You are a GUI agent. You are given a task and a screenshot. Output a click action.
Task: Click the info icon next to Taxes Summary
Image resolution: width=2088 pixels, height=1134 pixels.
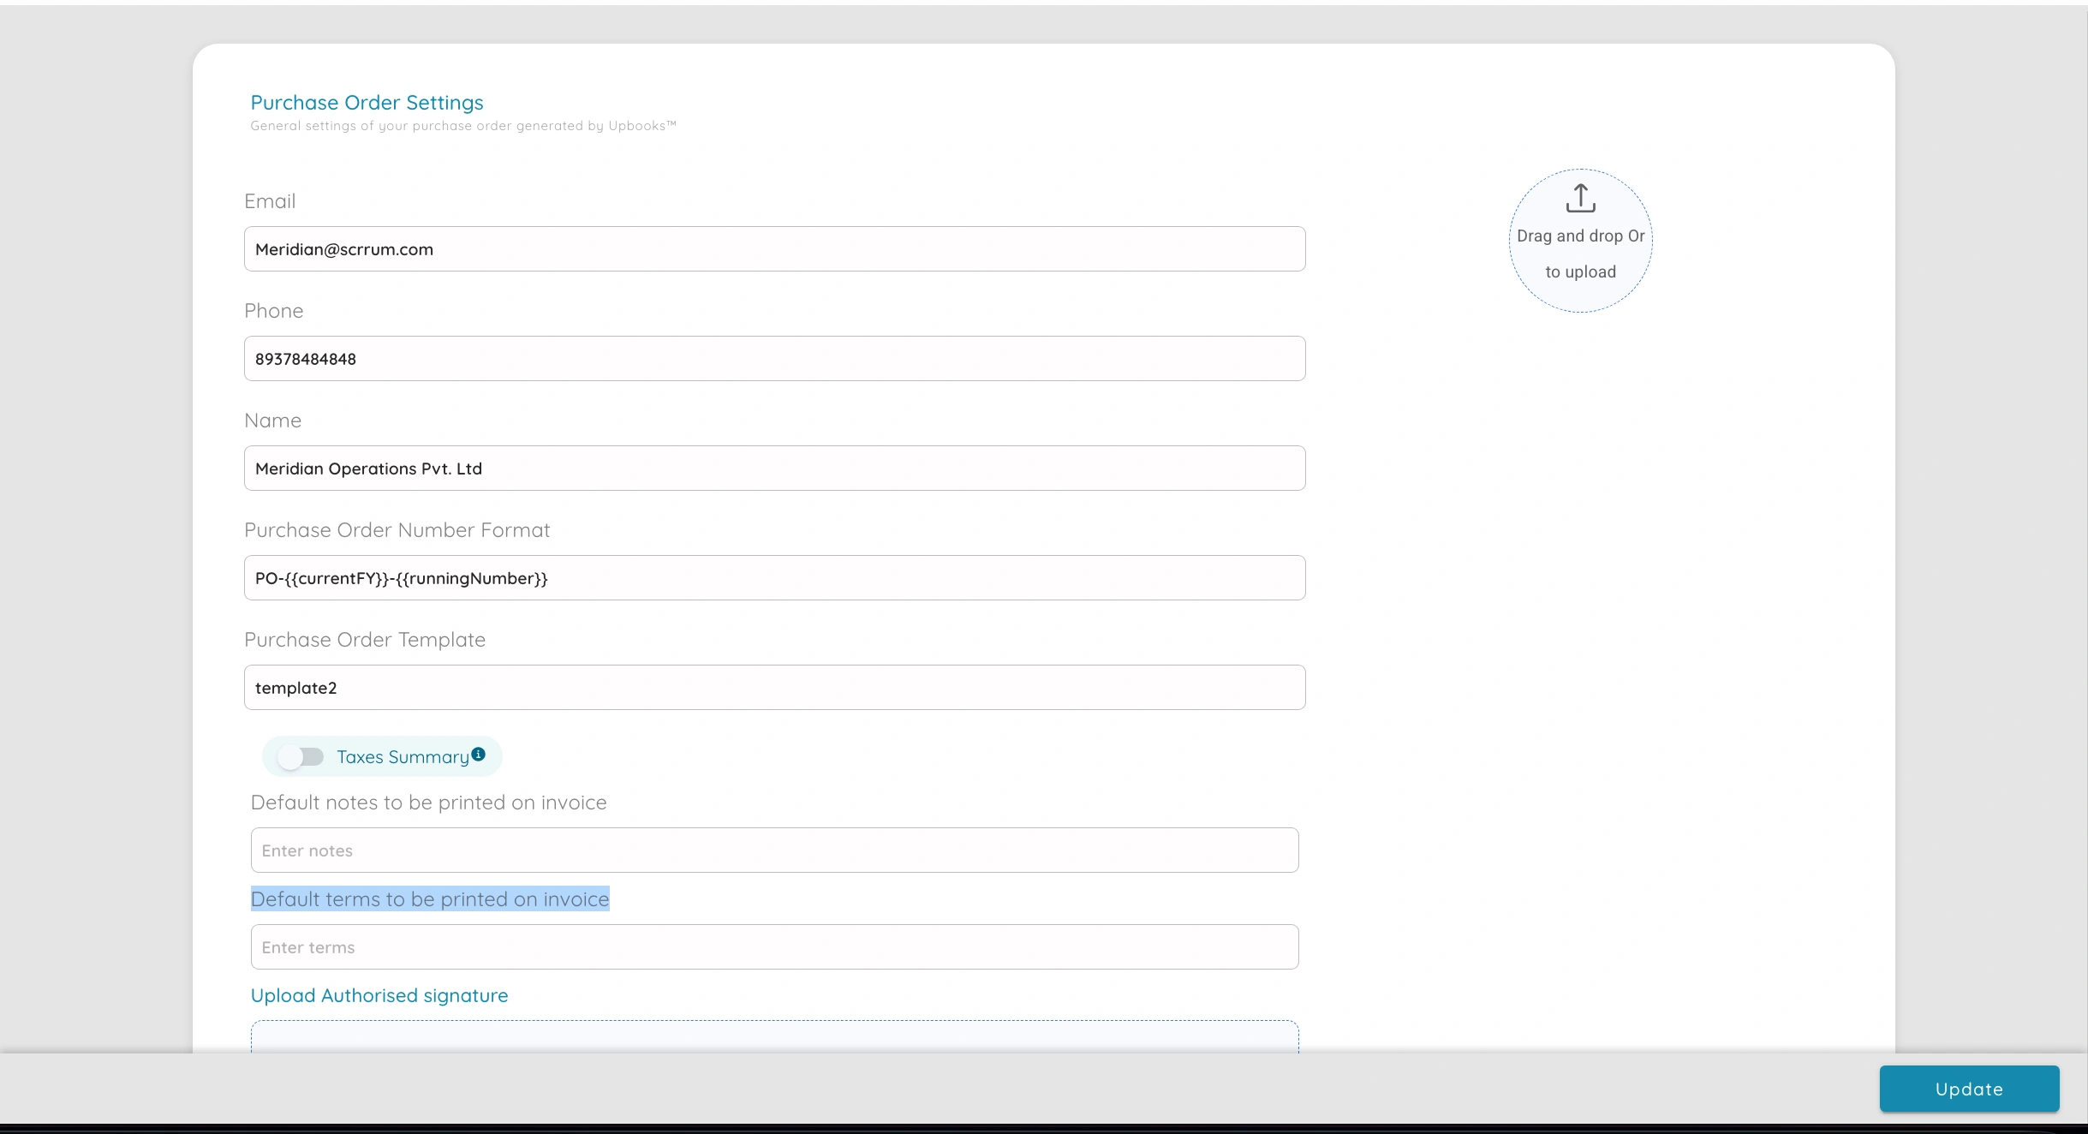pyautogui.click(x=479, y=755)
